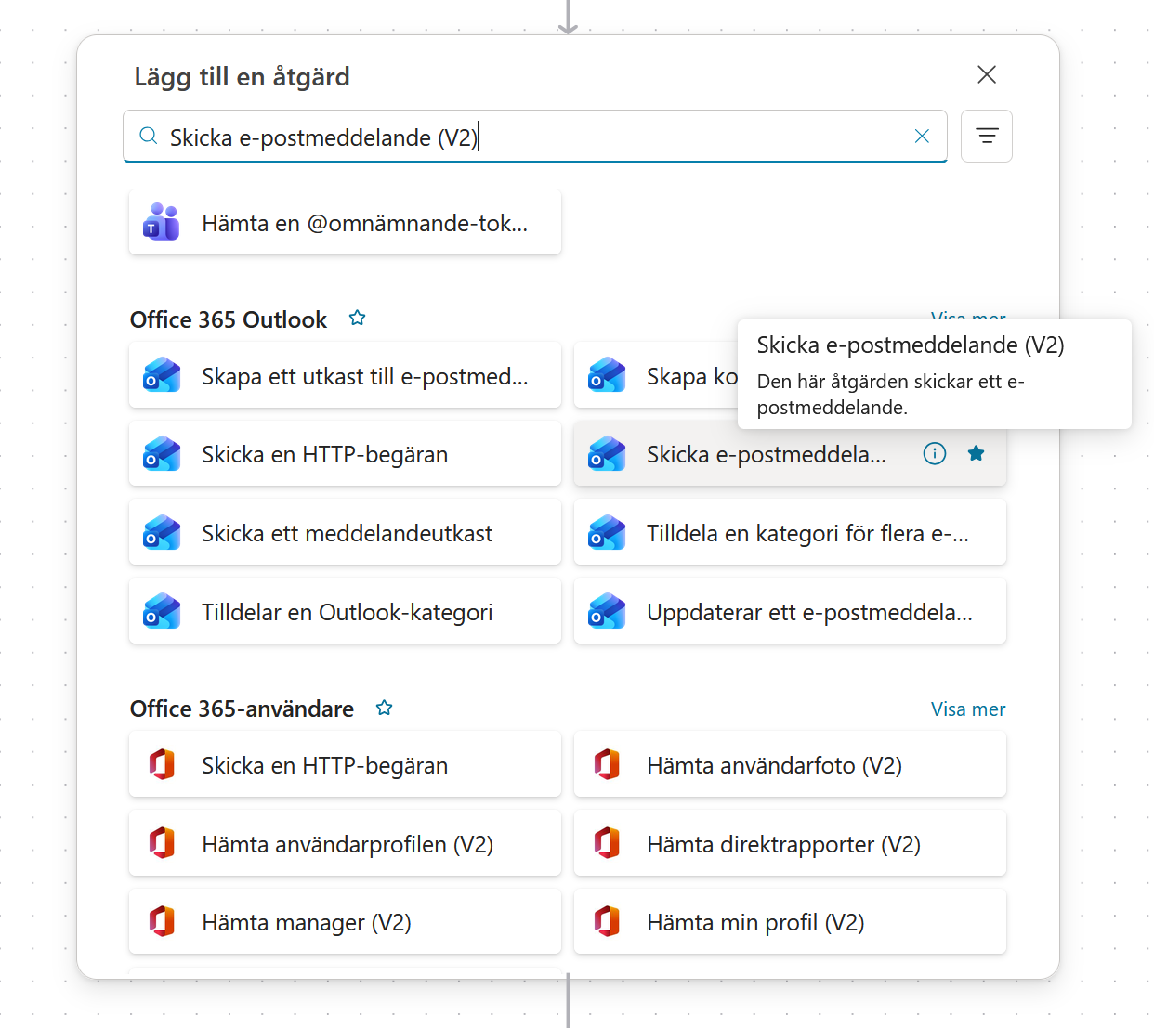Click Office icon on Hämta direktrapporter (V2)
Viewport: 1154px width, 1028px height.
point(607,844)
